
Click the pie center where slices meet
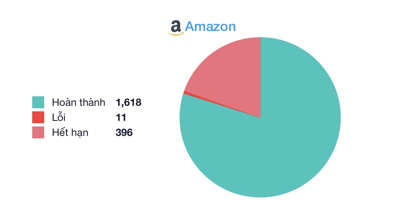pyautogui.click(x=260, y=117)
